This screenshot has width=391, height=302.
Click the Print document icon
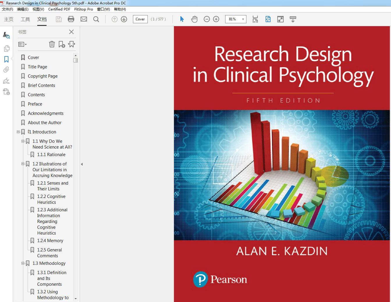pyautogui.click(x=71, y=19)
